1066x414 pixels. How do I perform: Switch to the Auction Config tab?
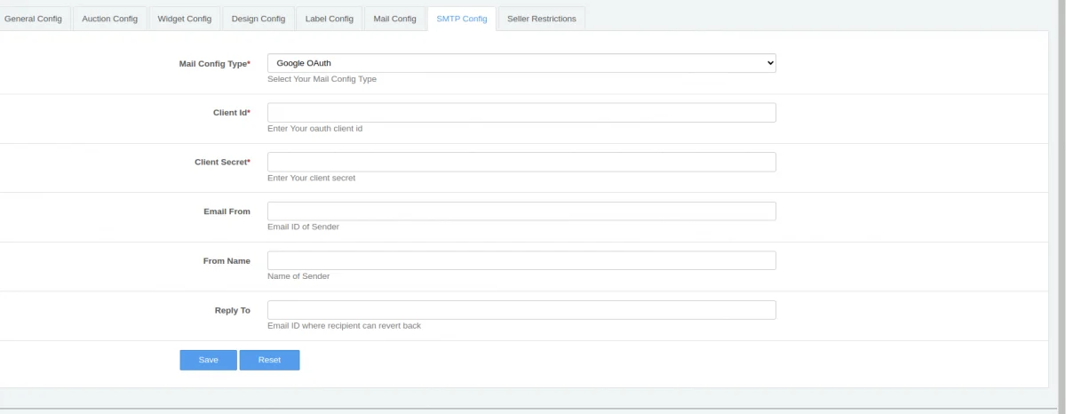(x=110, y=19)
